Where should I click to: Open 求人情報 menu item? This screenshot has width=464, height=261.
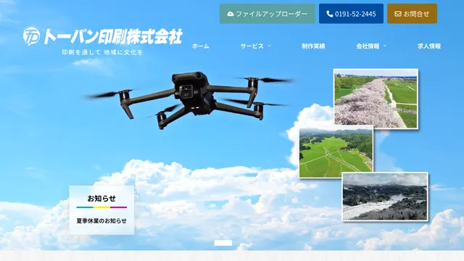(x=429, y=46)
